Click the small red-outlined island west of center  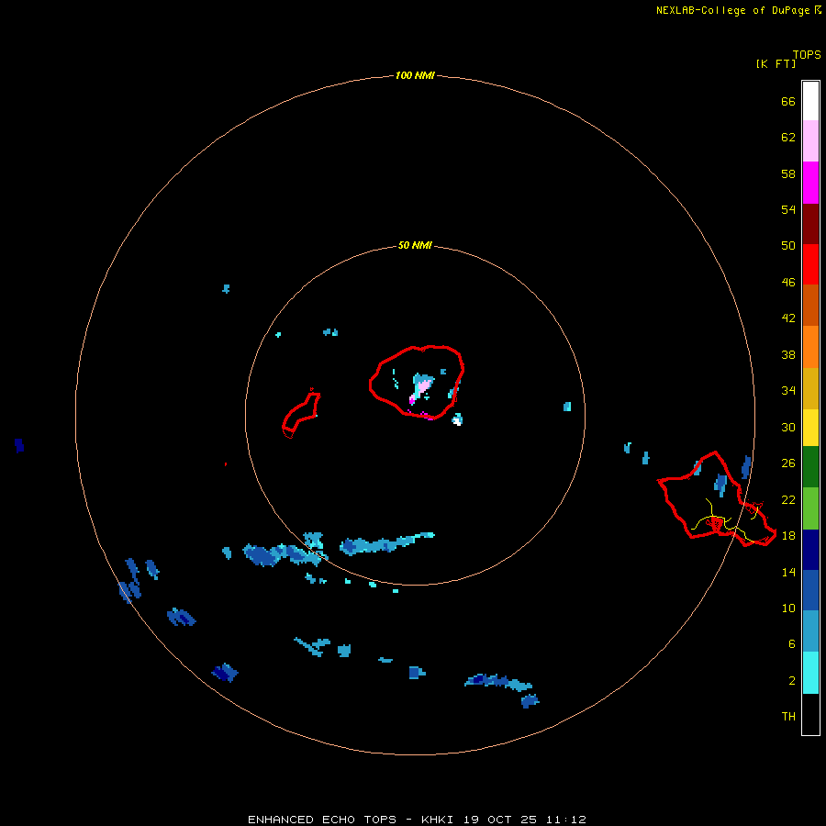tap(301, 414)
